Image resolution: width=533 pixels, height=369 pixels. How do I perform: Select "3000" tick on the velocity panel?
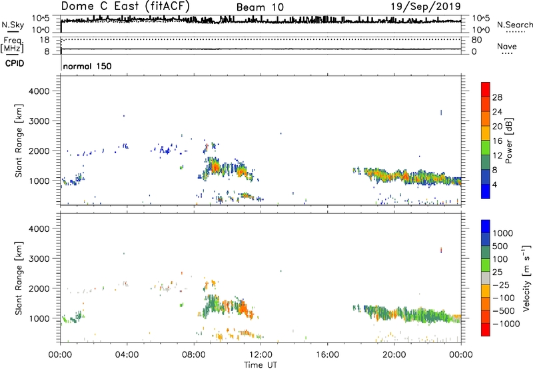(x=39, y=258)
